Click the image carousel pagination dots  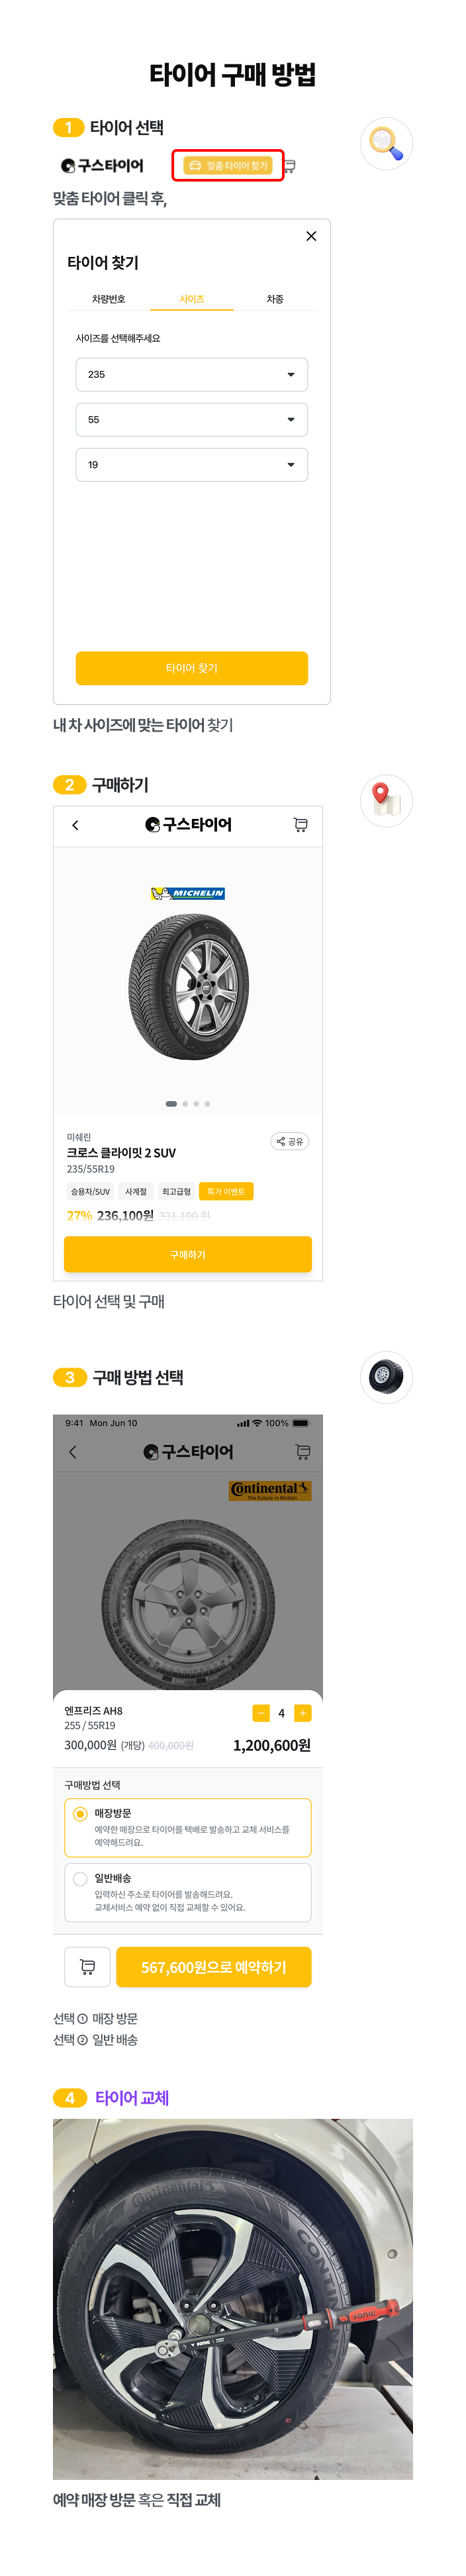[x=188, y=1104]
